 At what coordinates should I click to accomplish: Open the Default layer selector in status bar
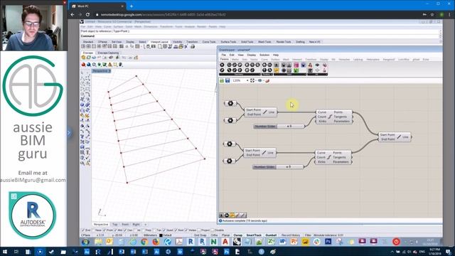click(x=167, y=235)
